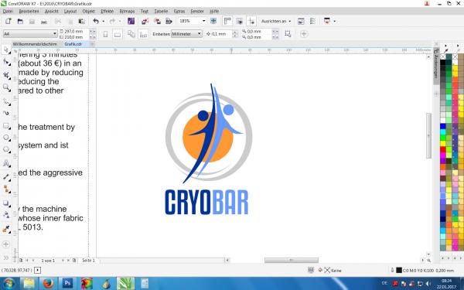
Task: Click the Print icon in toolbar
Action: 44,22
